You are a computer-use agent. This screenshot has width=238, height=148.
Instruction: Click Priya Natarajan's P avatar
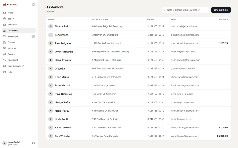pyautogui.click(x=51, y=94)
